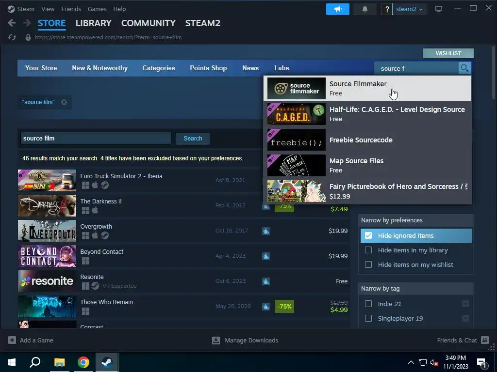Open the announcements megaphone button
Image resolution: width=497 pixels, height=372 pixels.
[338, 9]
